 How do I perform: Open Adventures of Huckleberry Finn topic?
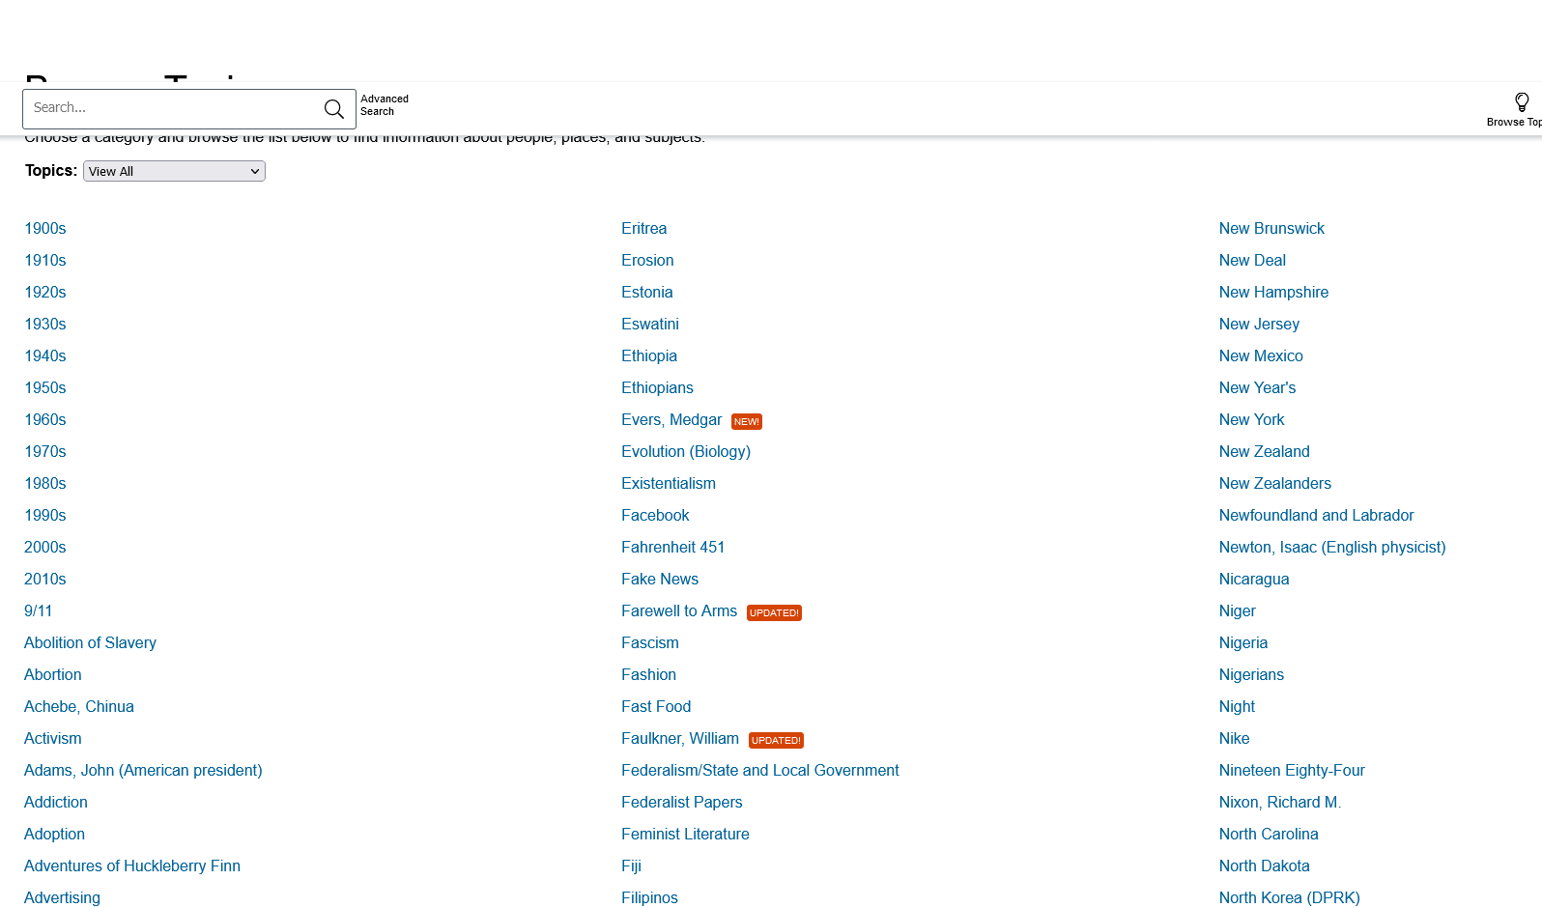[132, 866]
